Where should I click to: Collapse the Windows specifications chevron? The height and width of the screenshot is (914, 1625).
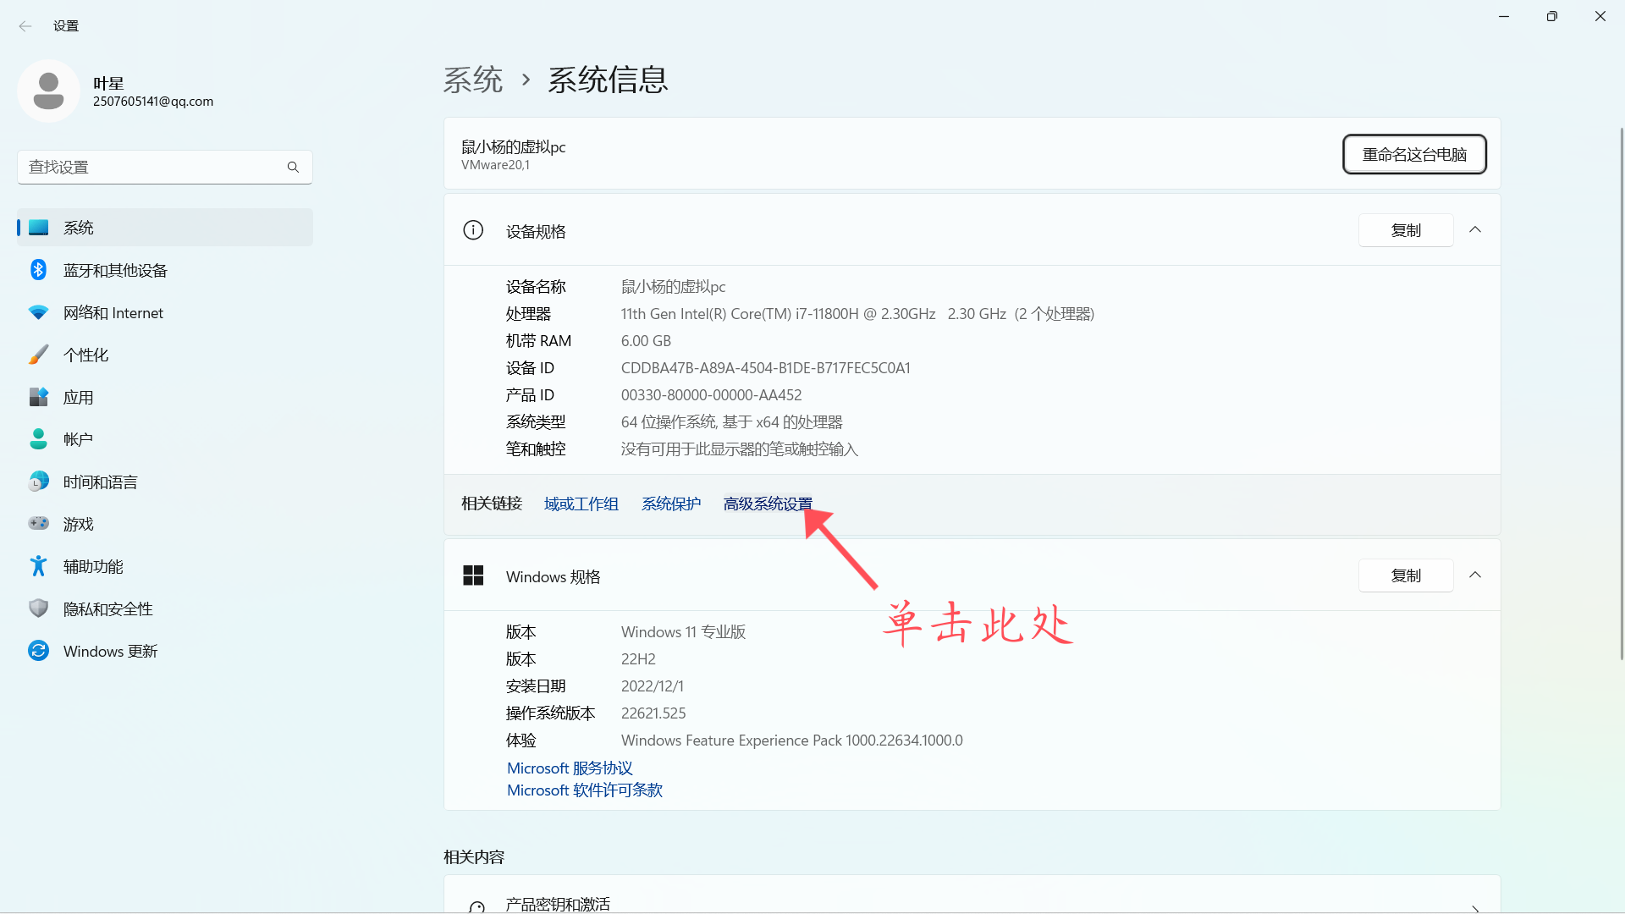pos(1475,575)
